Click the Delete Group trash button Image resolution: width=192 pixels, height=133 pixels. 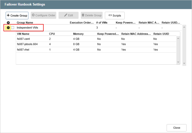click(91, 16)
